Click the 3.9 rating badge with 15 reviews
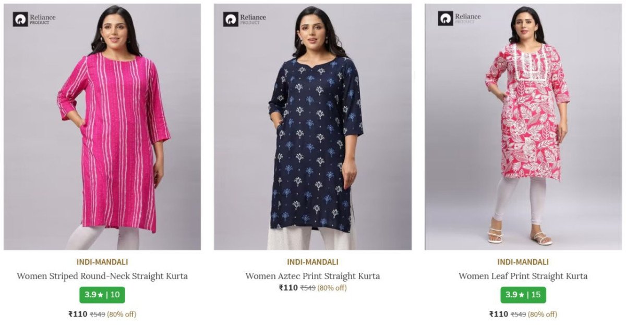626x327 pixels. point(522,295)
